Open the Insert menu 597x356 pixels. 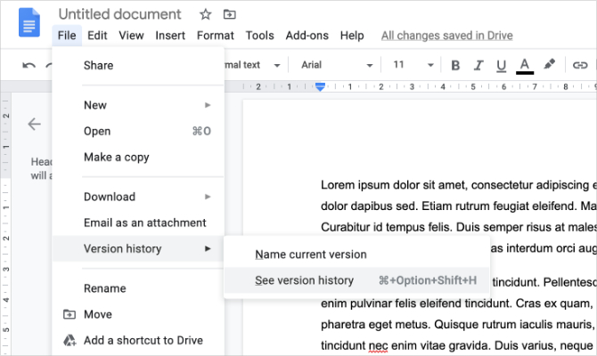click(170, 36)
